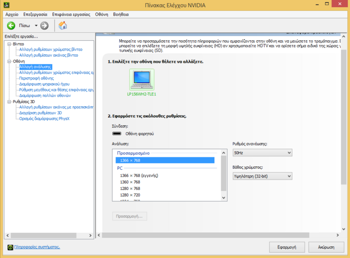This screenshot has width=350, height=258.
Task: Go to the Home page icon
Action: (63, 25)
